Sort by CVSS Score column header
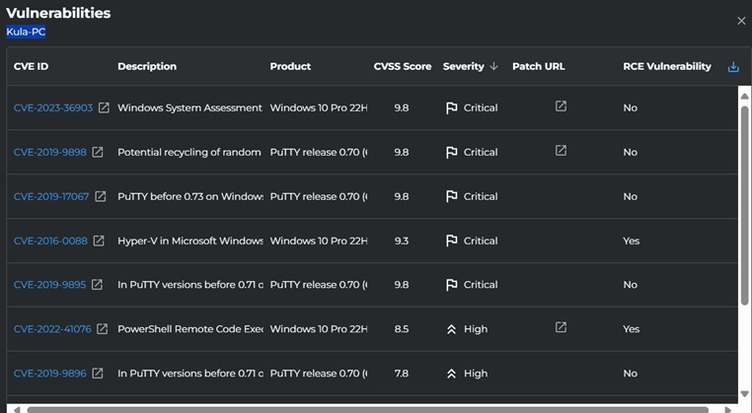 pos(403,67)
